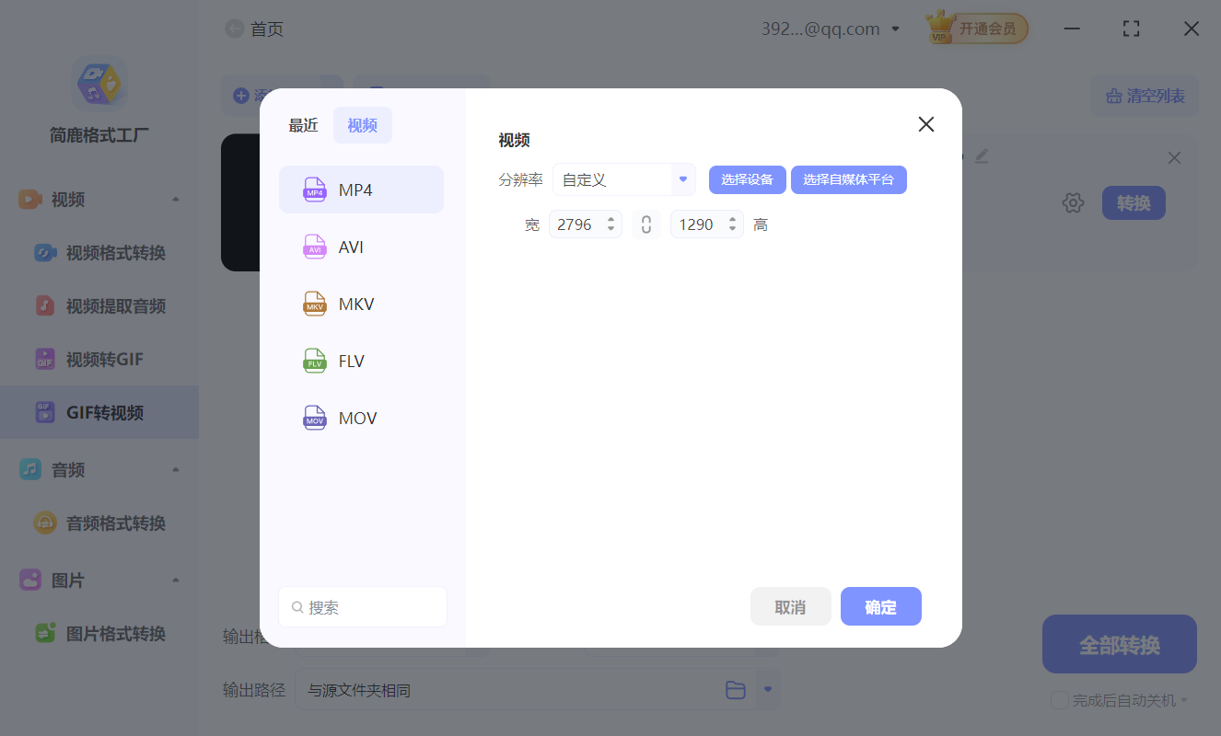This screenshot has height=736, width=1221.
Task: Open conversion settings via gear icon
Action: point(1073,202)
